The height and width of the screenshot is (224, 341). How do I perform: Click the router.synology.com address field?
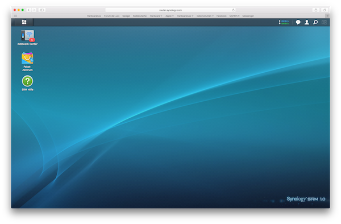click(x=170, y=10)
